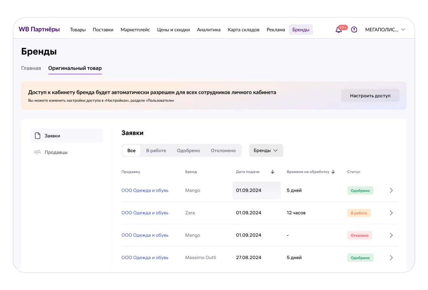Click the Настроить доступ button
This screenshot has width=428, height=290.
(370, 96)
